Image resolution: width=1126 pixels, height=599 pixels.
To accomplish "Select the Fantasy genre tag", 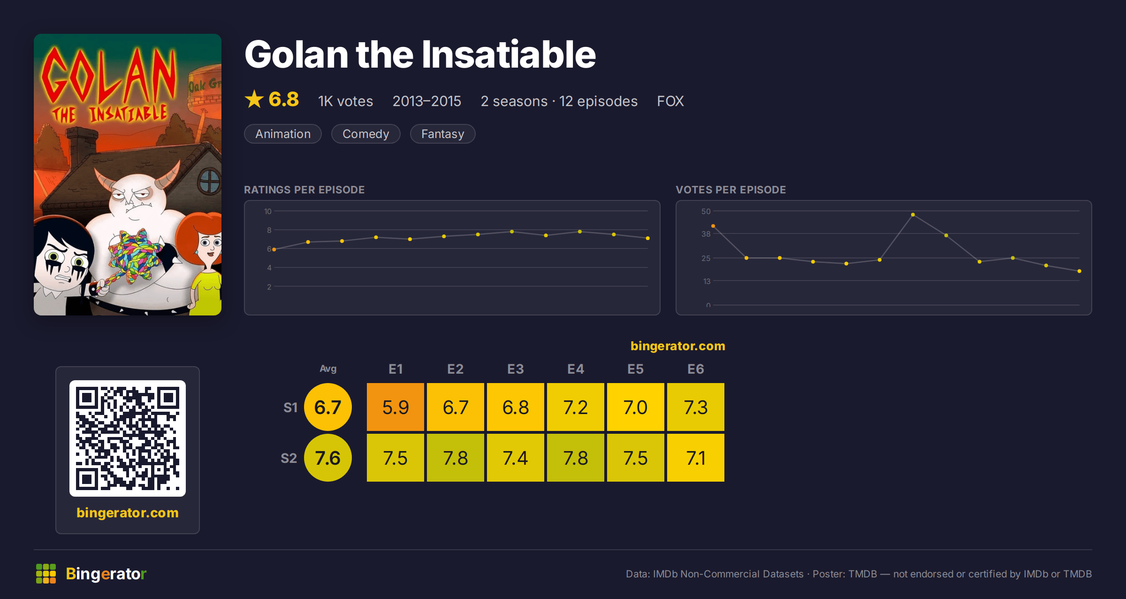I will click(443, 134).
